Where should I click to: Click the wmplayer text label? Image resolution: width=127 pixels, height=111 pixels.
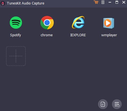(x=109, y=35)
